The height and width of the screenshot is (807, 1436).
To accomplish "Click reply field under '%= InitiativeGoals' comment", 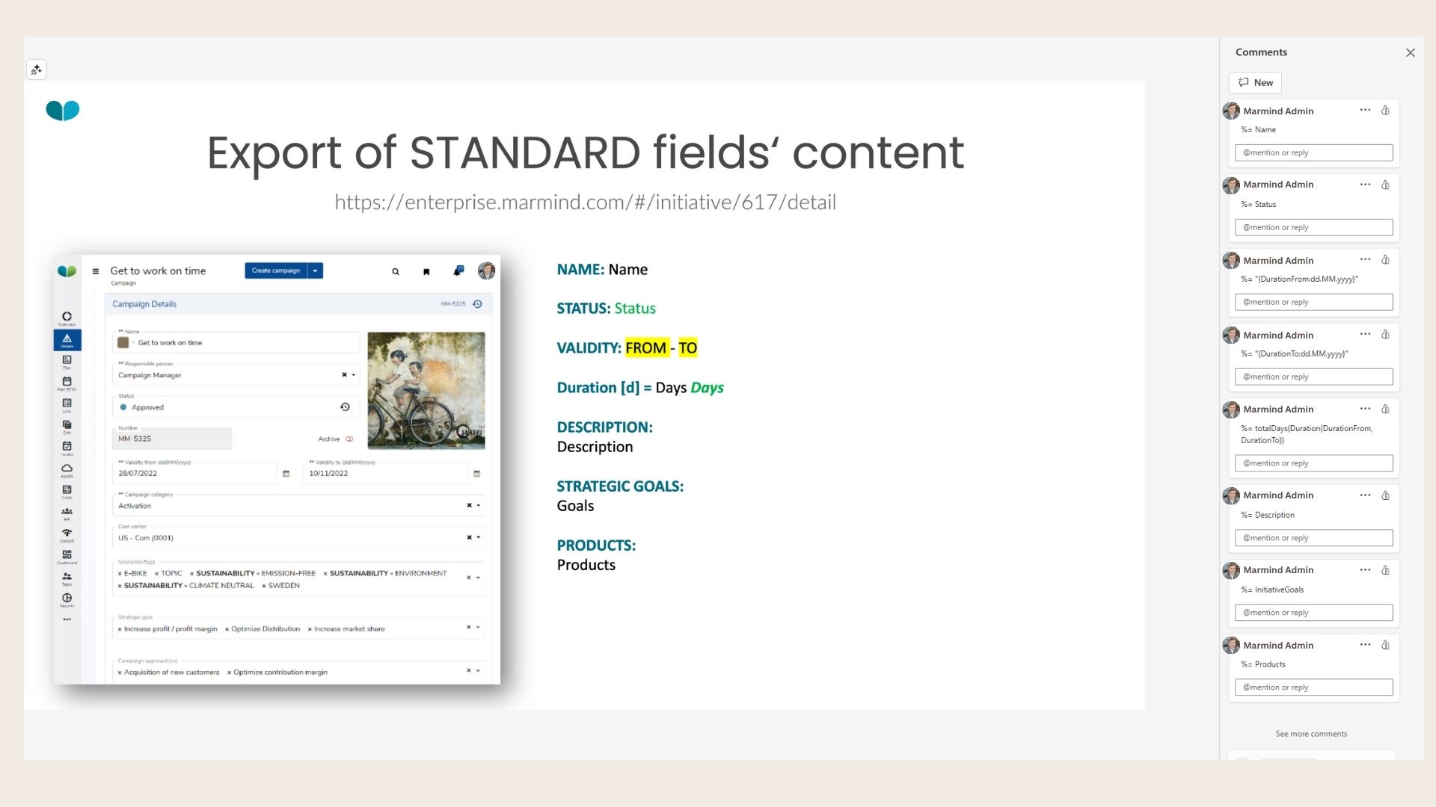I will [x=1313, y=613].
